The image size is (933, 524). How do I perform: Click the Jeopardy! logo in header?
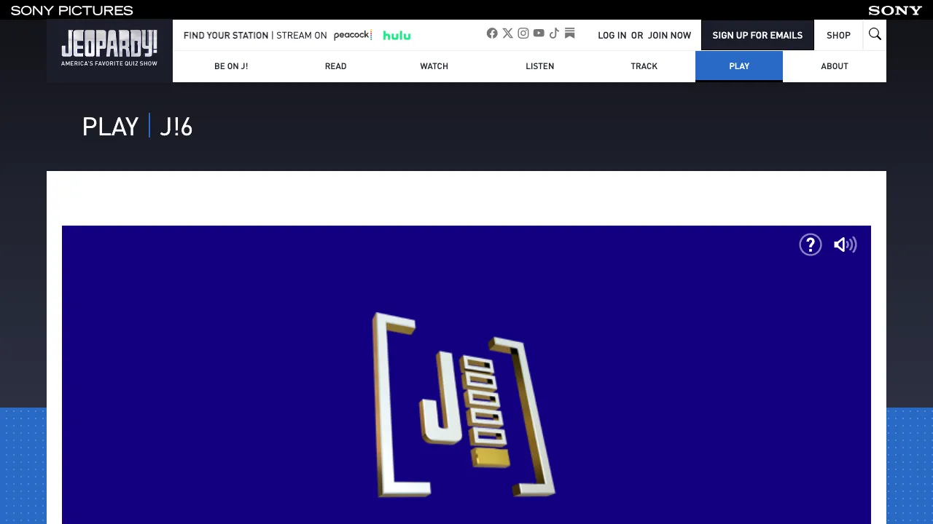point(109,48)
